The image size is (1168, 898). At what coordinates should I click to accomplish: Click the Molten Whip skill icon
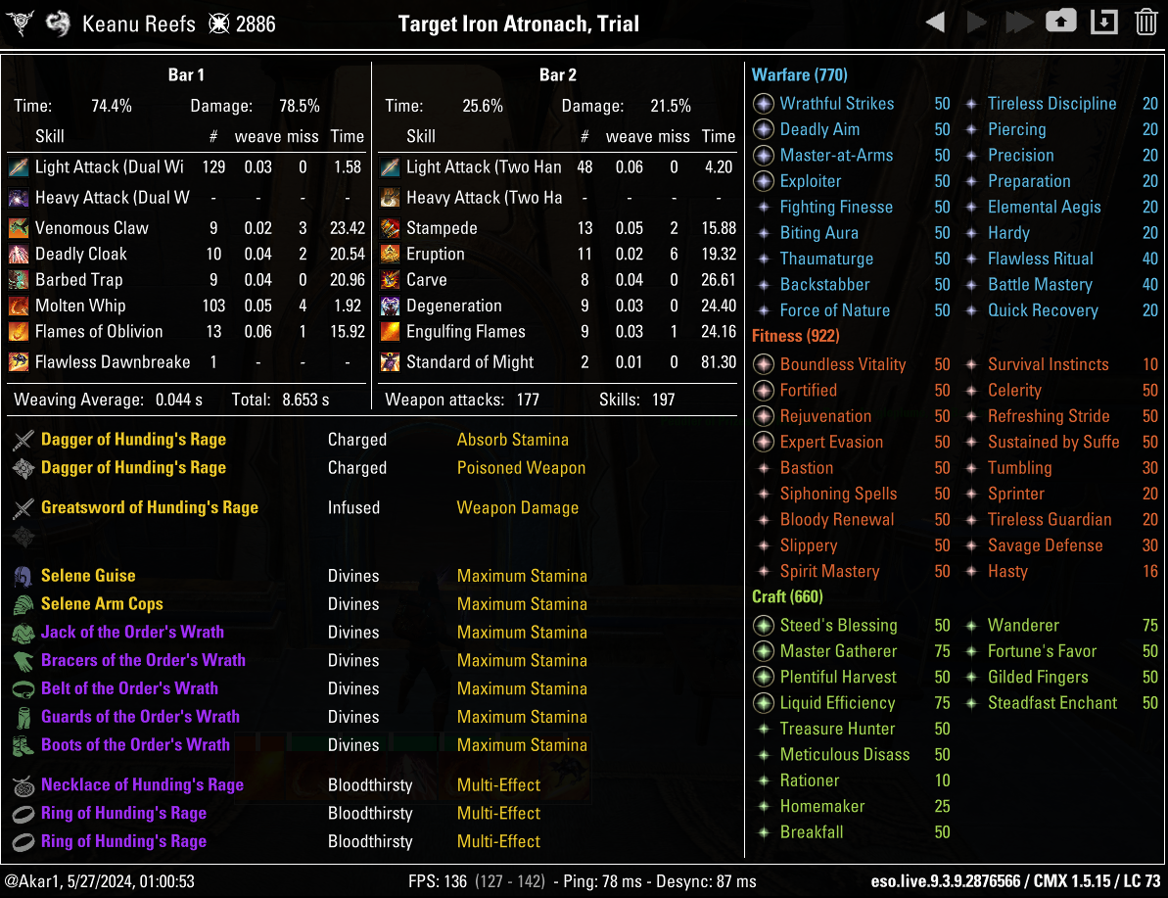tap(19, 306)
